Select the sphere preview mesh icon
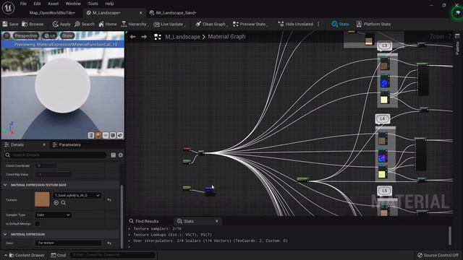463x260 pixels. coord(98,135)
